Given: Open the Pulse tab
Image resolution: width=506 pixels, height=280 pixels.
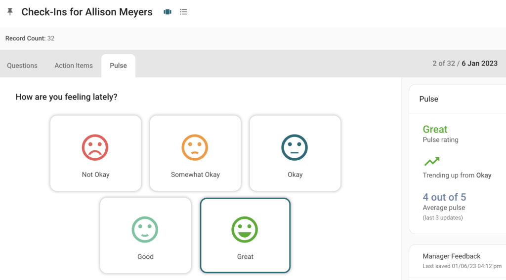Looking at the screenshot, I should [119, 66].
